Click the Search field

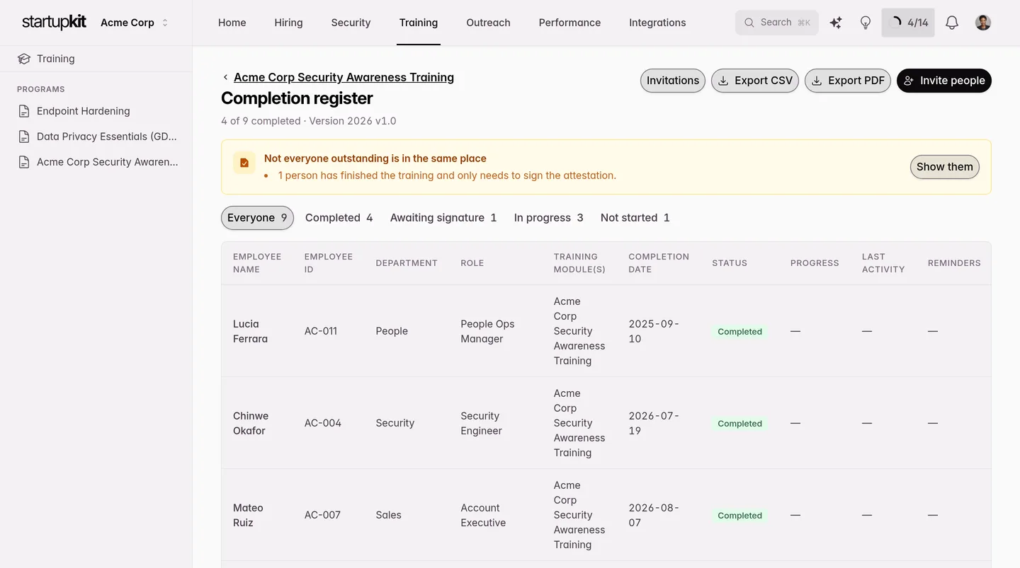tap(777, 23)
